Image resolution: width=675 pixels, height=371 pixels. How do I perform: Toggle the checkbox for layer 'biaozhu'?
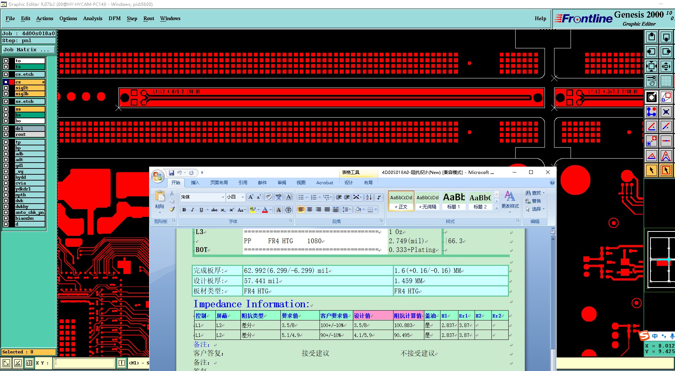tap(6, 218)
